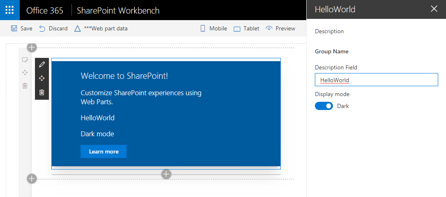Click the Group Name heading in pane
The image size is (446, 197).
coord(332,52)
